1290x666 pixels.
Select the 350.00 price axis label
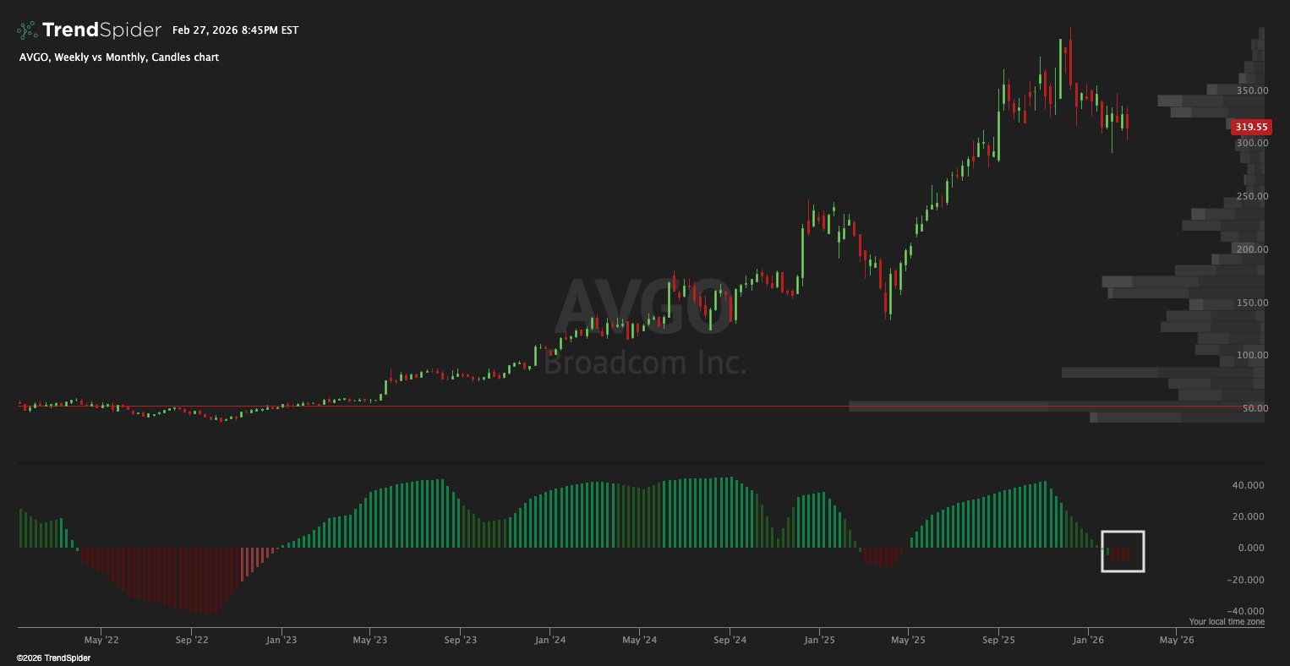click(1252, 90)
